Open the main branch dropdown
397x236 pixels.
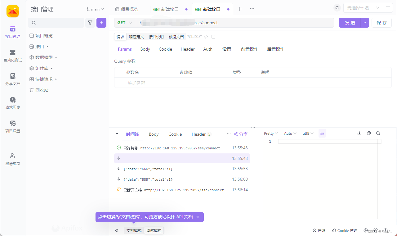(96, 9)
